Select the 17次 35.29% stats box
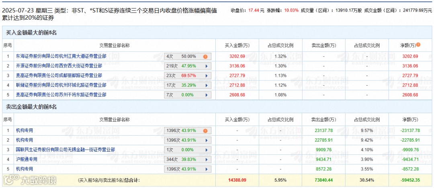Image resolution: width=434 pixels, height=188 pixels. pos(188,85)
